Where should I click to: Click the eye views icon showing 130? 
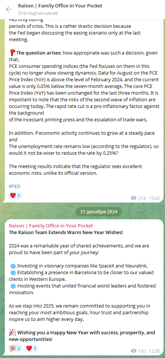[x=134, y=351]
